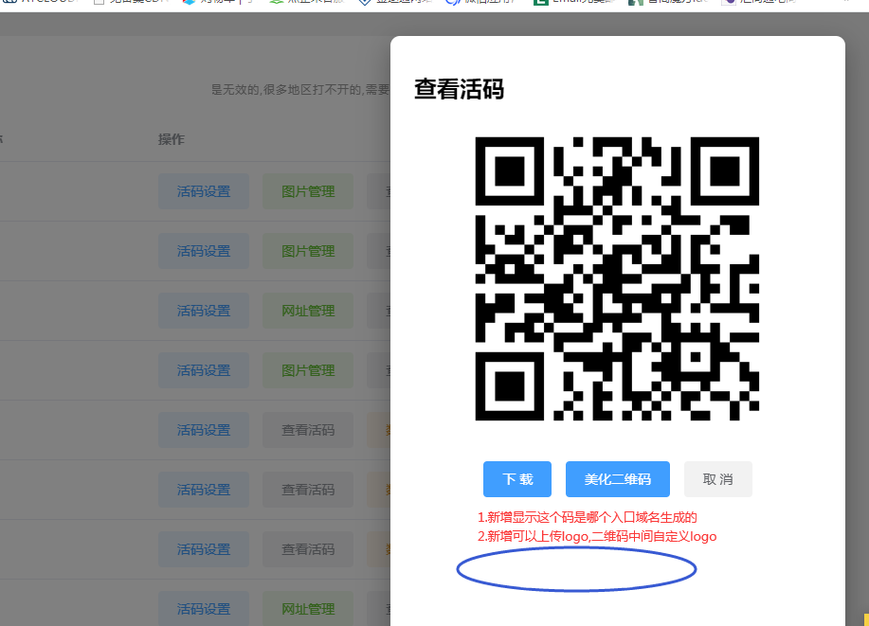Dismiss the dialog with 取消
This screenshot has height=626, width=869.
pos(717,479)
